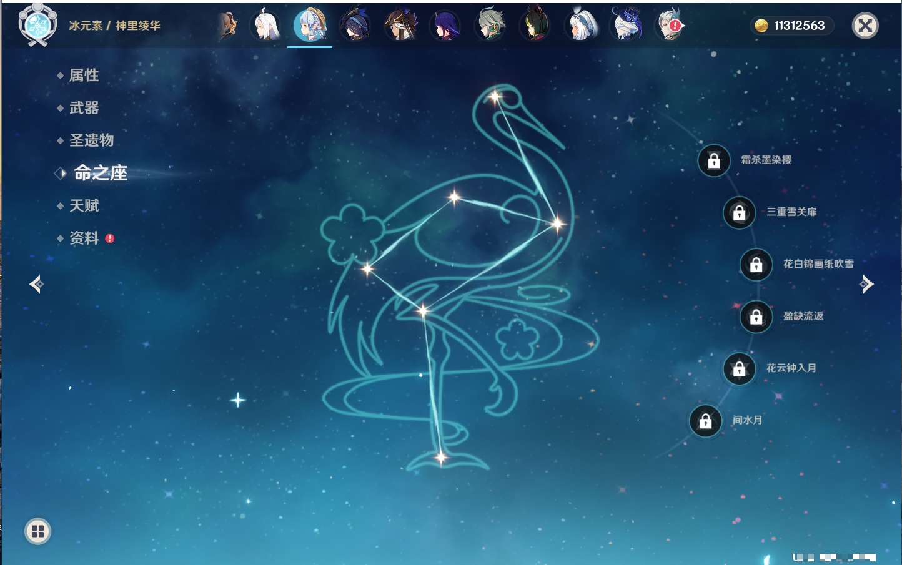Viewport: 902px width, 565px height.
Task: Open the avatar with the red alert badge
Action: tap(670, 26)
